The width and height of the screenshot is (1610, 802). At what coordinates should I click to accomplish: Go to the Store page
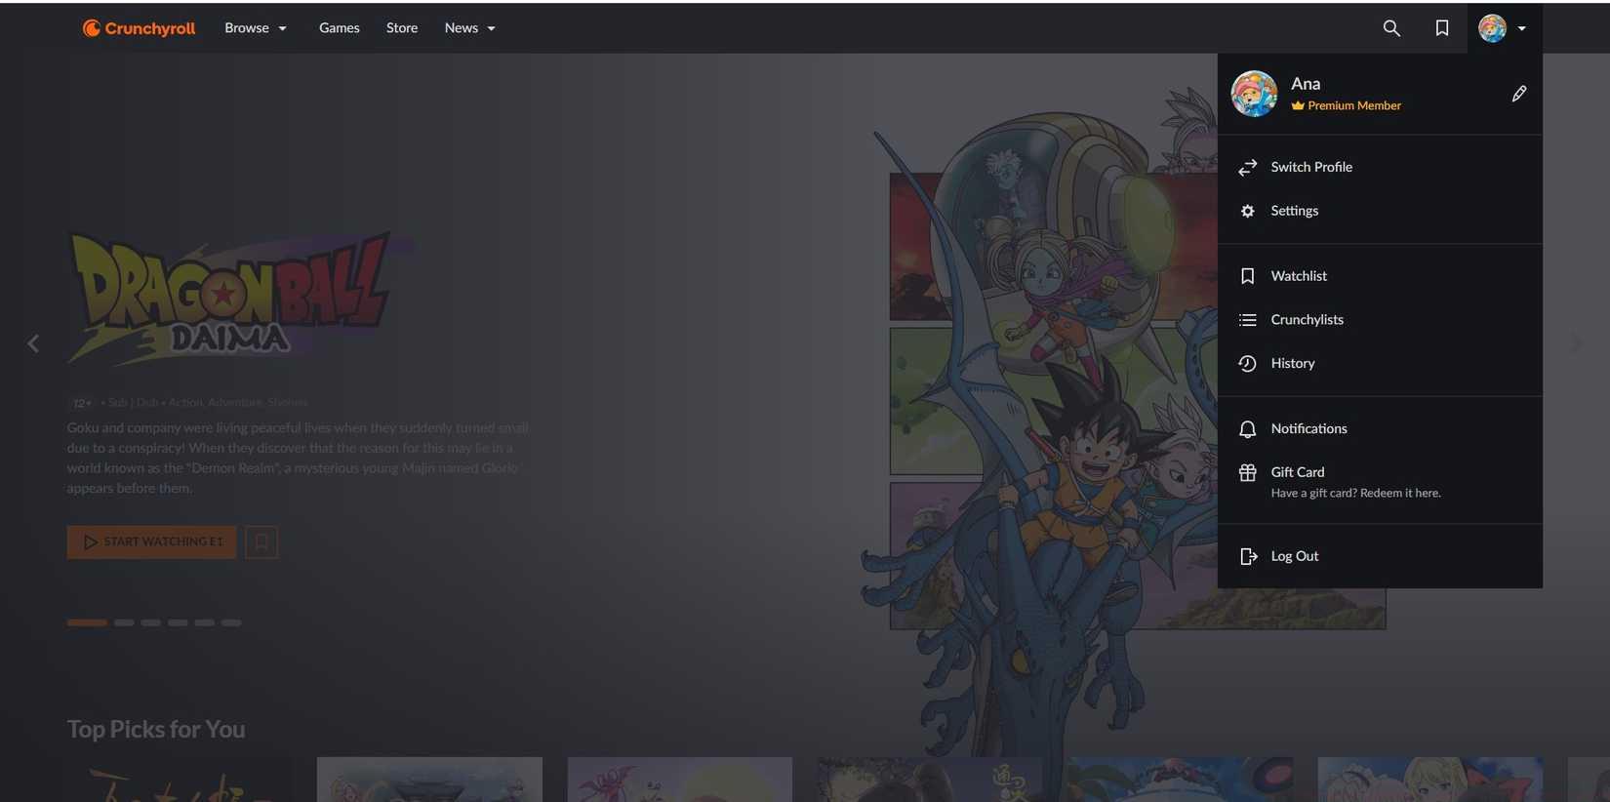tap(401, 28)
